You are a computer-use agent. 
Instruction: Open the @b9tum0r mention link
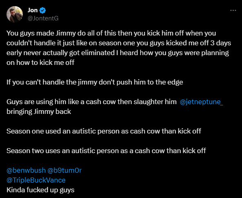64,170
